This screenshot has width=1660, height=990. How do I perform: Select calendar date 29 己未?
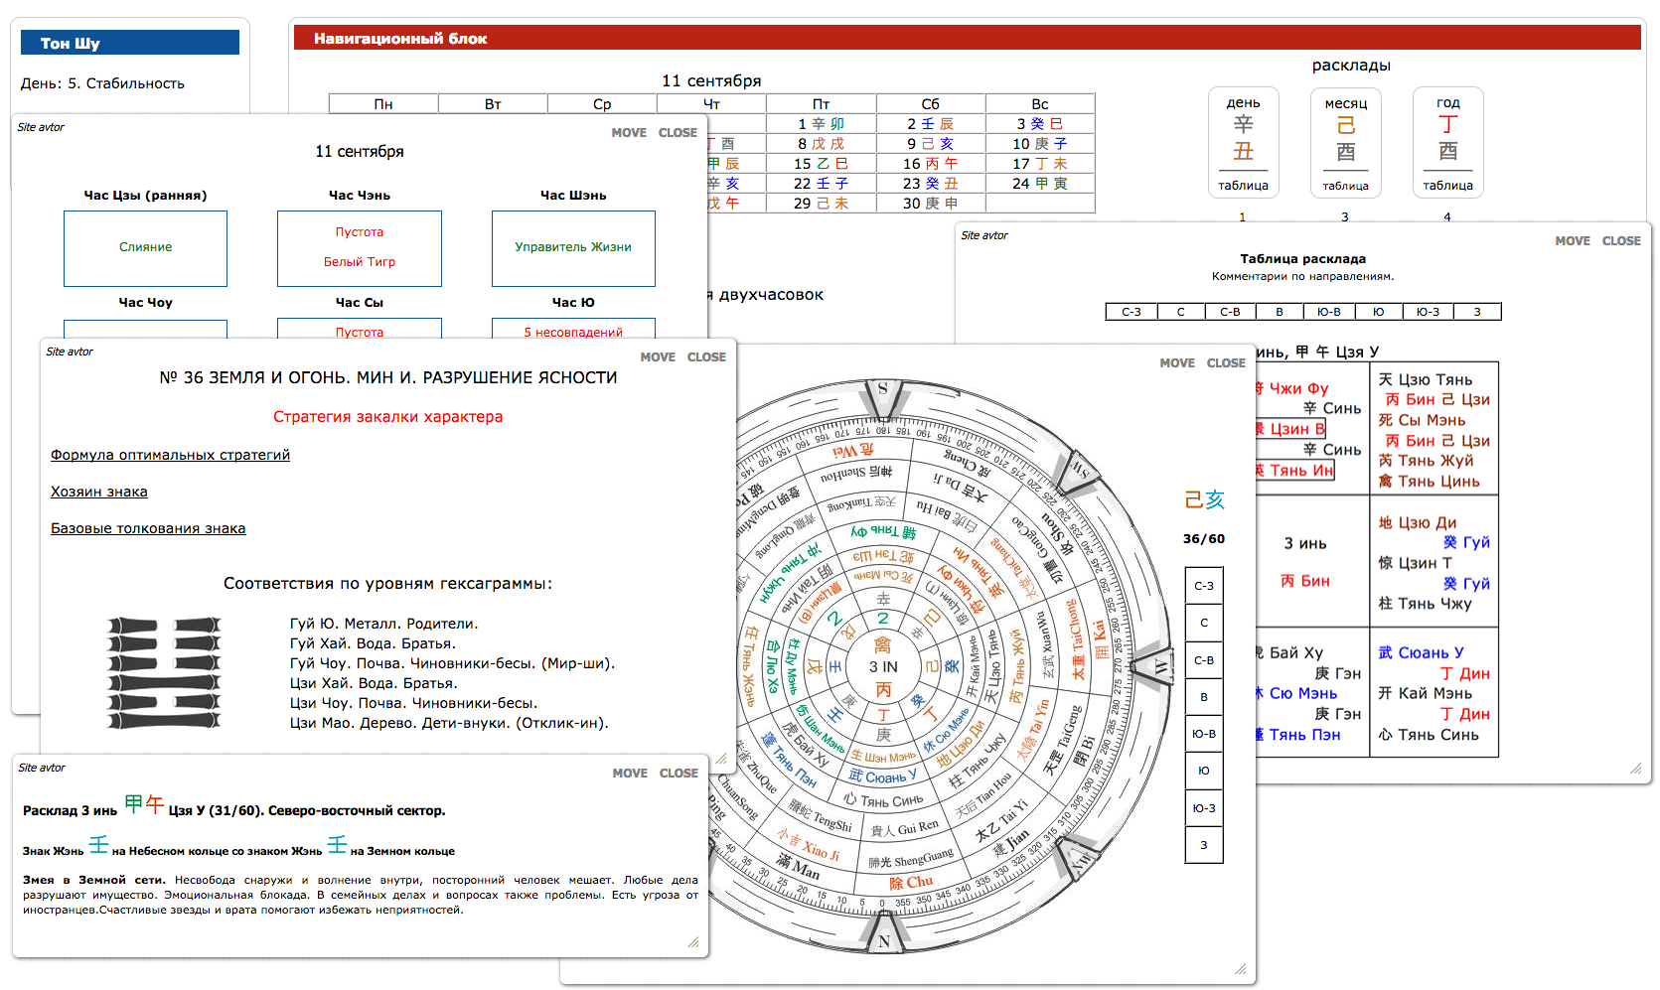(821, 204)
